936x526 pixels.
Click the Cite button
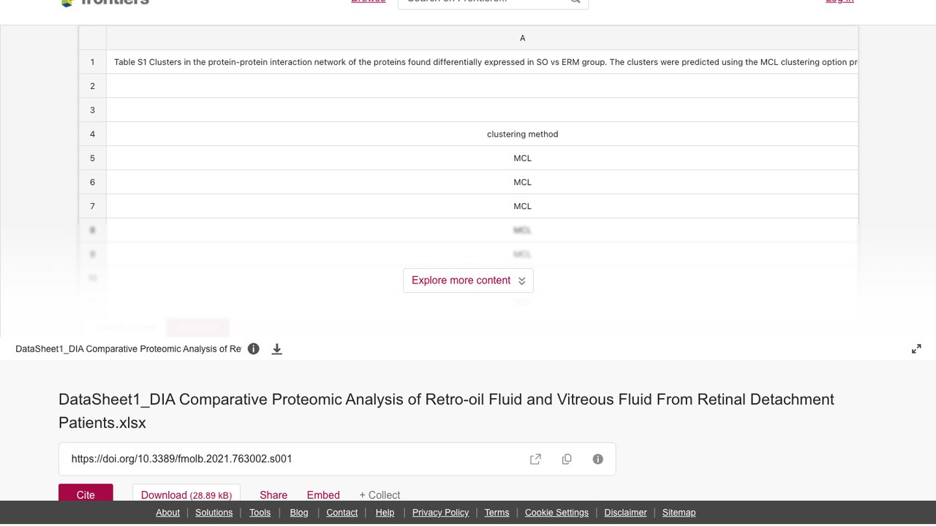click(x=86, y=493)
